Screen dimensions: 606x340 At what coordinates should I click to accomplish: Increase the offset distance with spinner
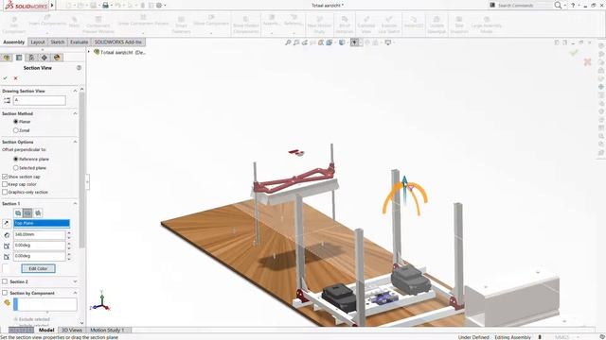click(x=69, y=232)
